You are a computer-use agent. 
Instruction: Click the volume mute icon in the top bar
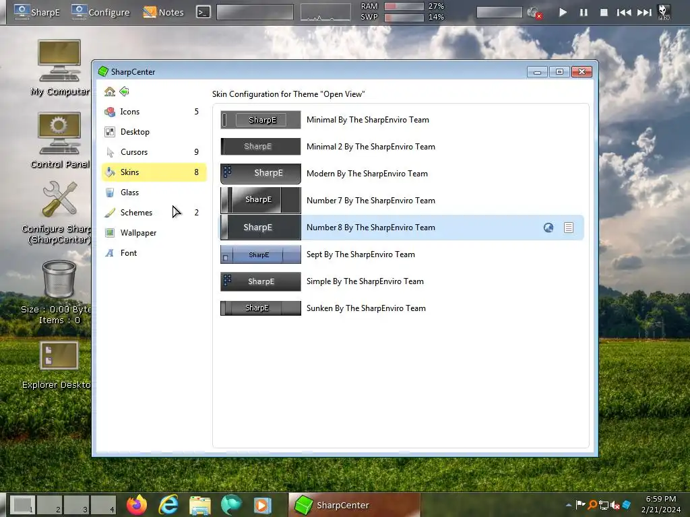click(534, 13)
